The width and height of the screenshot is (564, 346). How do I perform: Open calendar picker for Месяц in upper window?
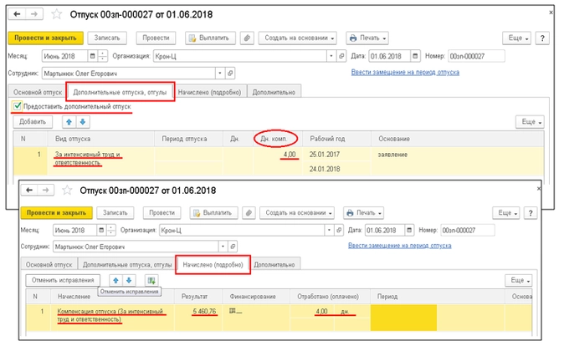tap(92, 56)
